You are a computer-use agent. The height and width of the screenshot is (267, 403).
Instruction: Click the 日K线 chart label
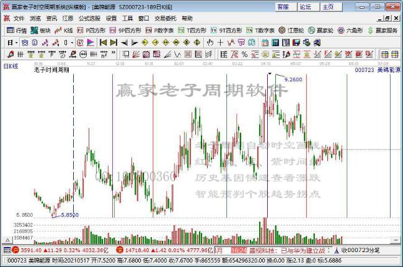click(11, 66)
